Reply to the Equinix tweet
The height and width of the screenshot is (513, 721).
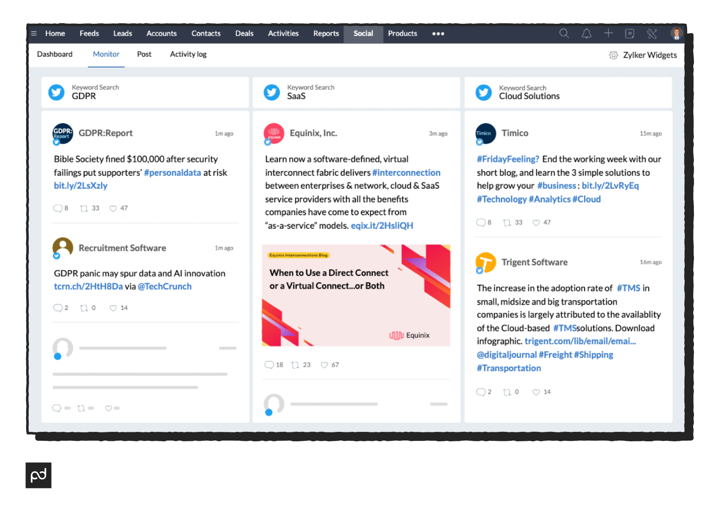coord(269,365)
